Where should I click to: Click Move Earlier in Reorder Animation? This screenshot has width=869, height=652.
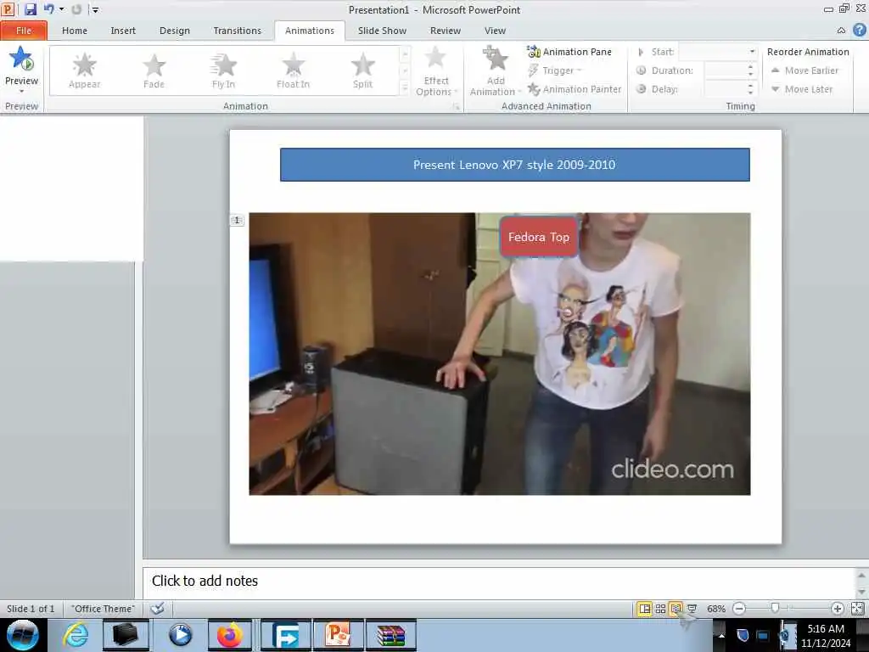(805, 70)
